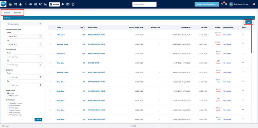
Task: Select the Unpaid Invoices filter option
Action: click(x=8, y=110)
